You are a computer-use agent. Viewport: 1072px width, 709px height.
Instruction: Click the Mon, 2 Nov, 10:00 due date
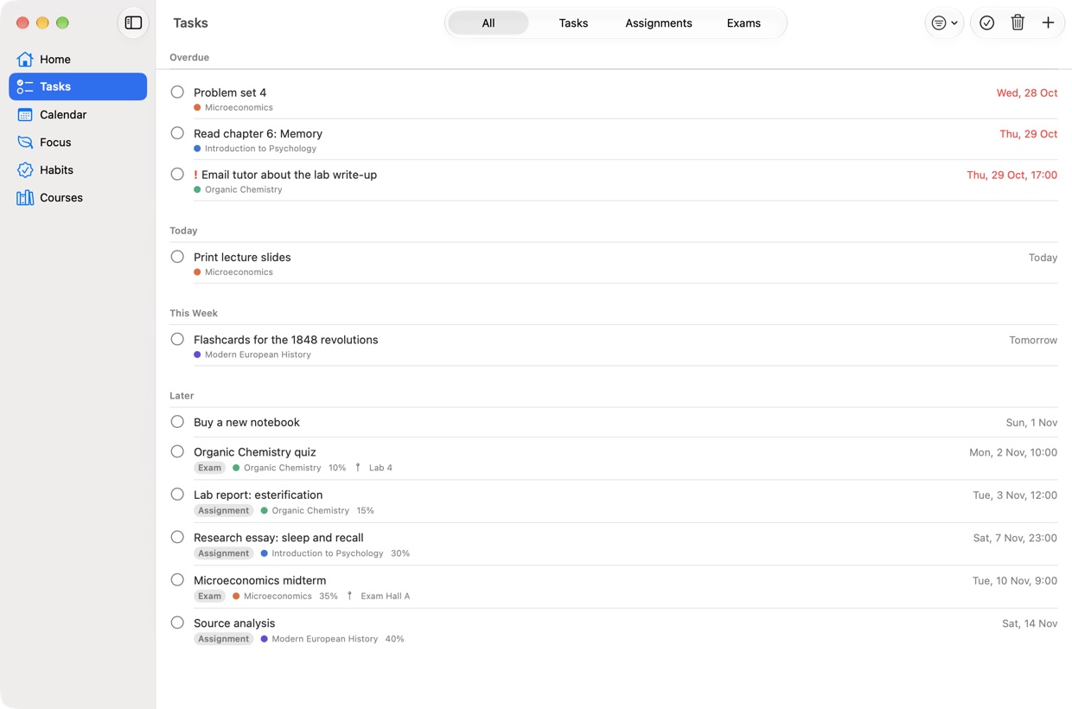point(1013,452)
